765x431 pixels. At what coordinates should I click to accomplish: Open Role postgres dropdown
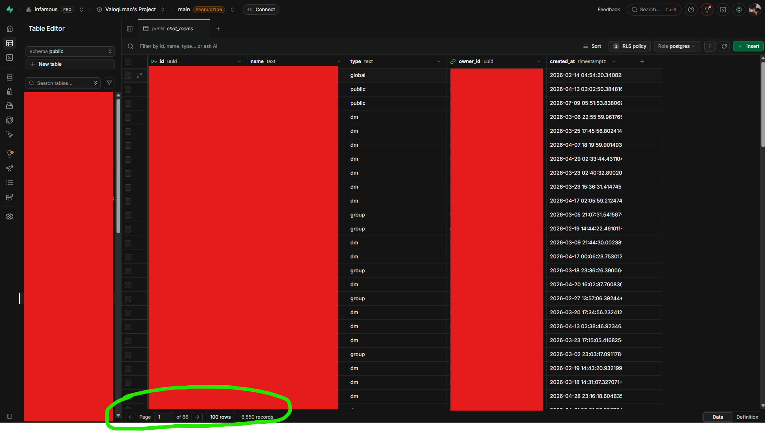pyautogui.click(x=677, y=46)
